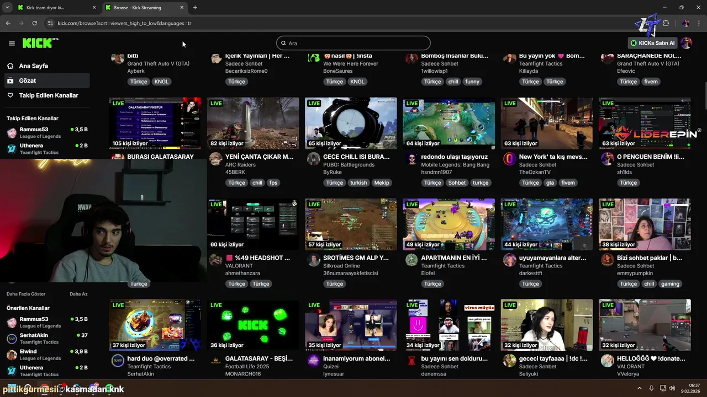The height and width of the screenshot is (397, 707).
Task: Click the fps tag under ARC Raiders
Action: (x=273, y=183)
